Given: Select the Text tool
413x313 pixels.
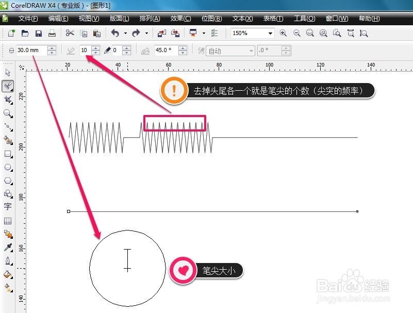Looking at the screenshot, I should click(8, 207).
